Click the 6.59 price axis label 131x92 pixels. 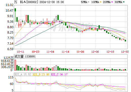[10, 49]
